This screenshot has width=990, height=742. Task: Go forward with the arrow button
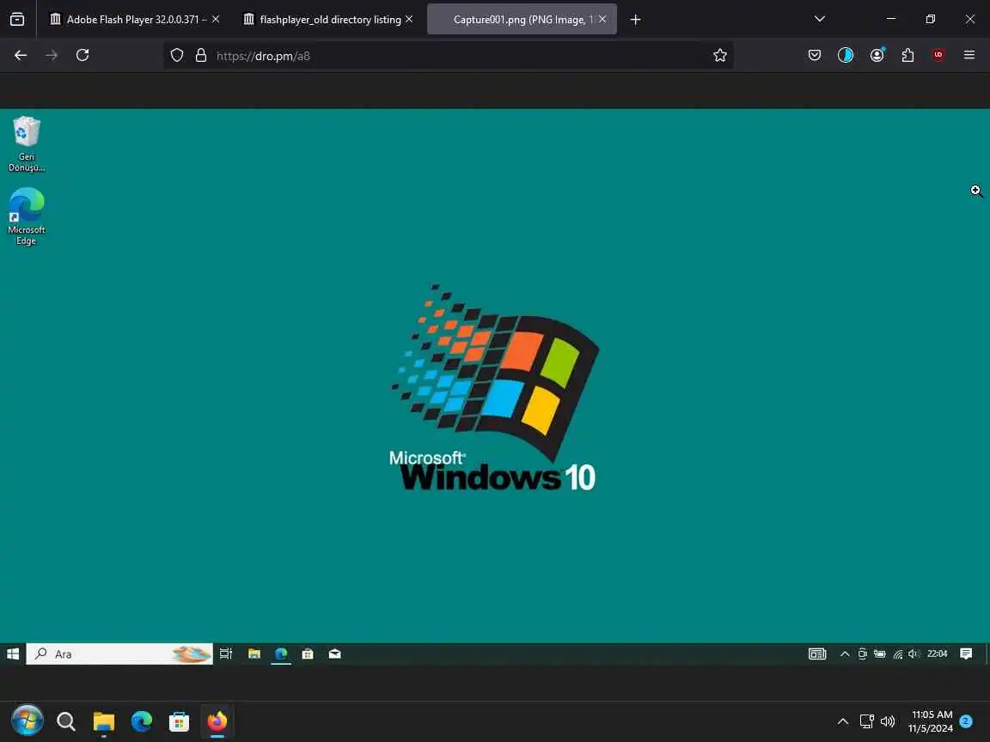tap(52, 56)
